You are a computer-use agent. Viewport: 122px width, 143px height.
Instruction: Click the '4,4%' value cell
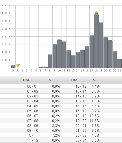pyautogui.click(x=96, y=86)
